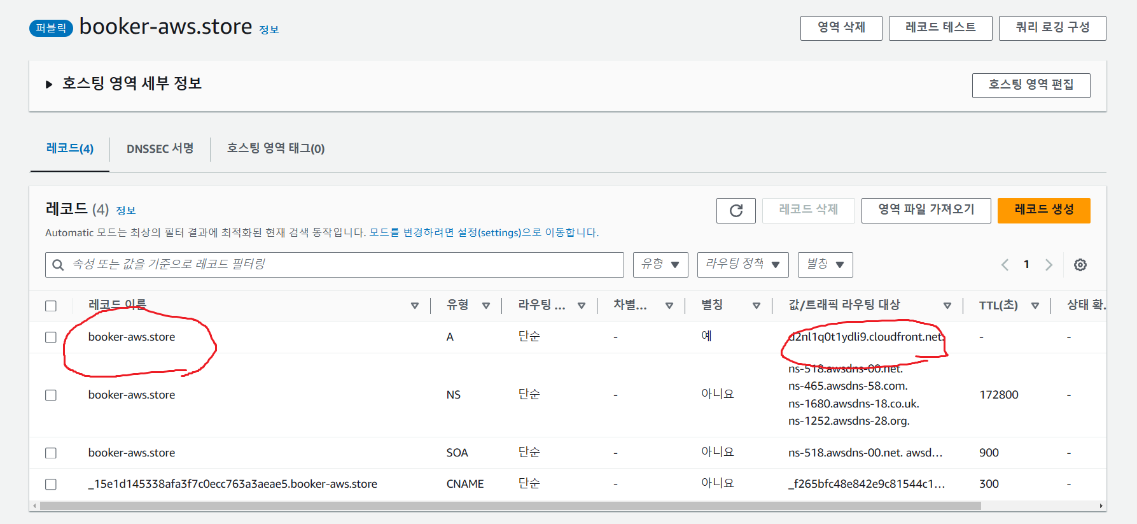Click SOA value ns-518.awsdns-00.net. awsd…

pyautogui.click(x=865, y=453)
